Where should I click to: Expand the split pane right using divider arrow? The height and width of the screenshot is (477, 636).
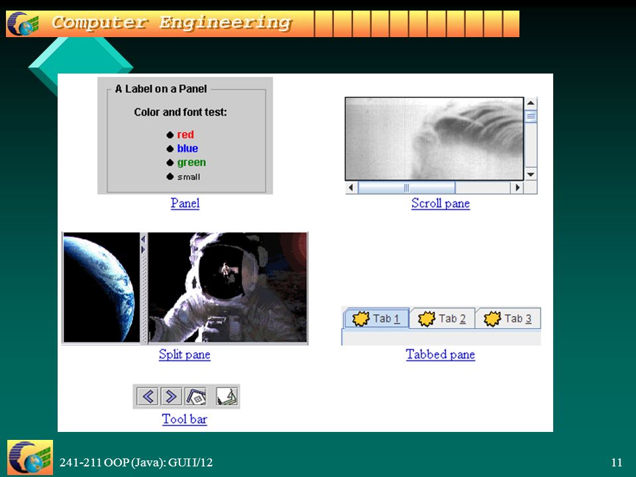point(143,249)
